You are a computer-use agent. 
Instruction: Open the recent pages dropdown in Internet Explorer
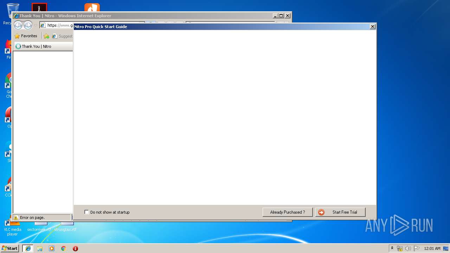(36, 25)
